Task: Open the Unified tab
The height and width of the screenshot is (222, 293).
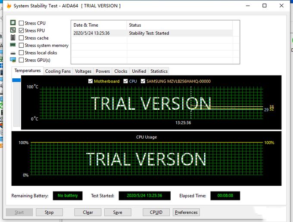Action: pyautogui.click(x=139, y=71)
